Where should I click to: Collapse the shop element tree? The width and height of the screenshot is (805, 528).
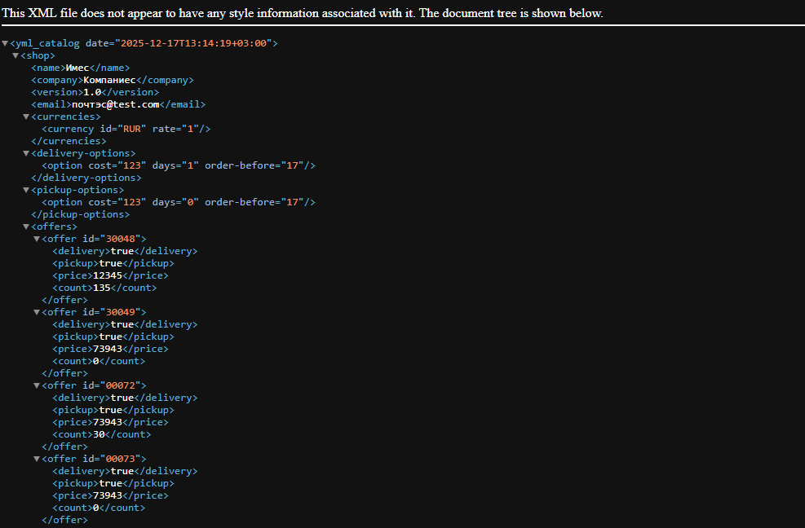(x=15, y=55)
